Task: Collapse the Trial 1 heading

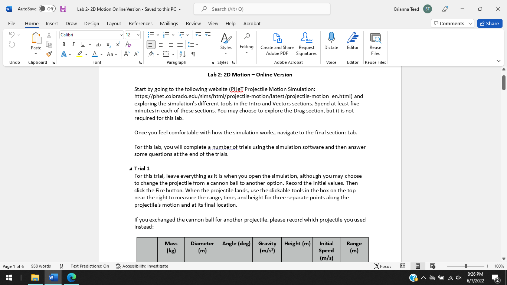Action: (x=131, y=168)
